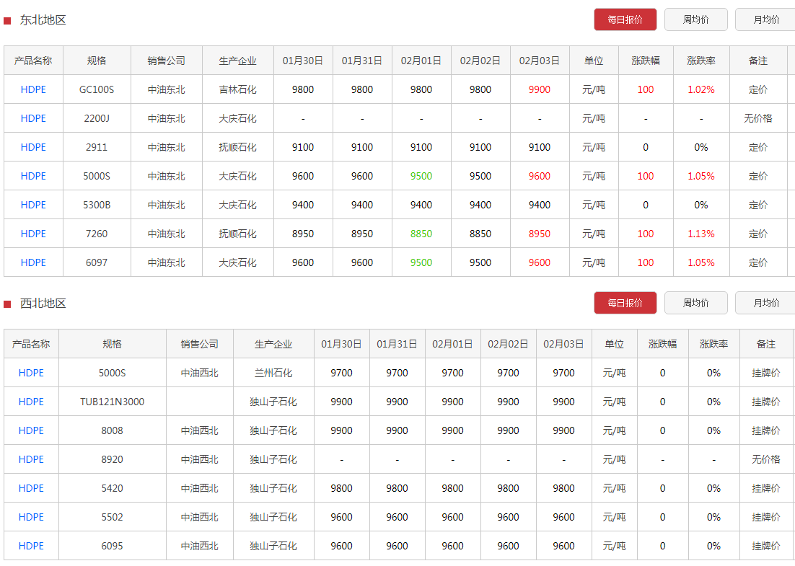Click 5420 specification cell
Image resolution: width=795 pixels, height=566 pixels.
tap(112, 488)
